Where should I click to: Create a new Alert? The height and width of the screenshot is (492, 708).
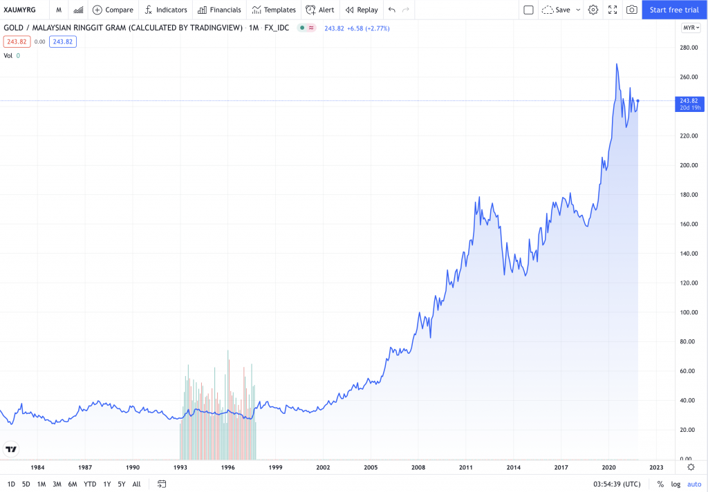320,10
